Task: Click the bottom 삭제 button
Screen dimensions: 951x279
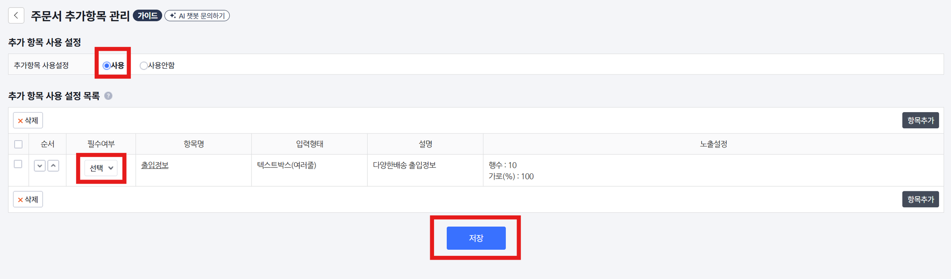Action: point(28,199)
